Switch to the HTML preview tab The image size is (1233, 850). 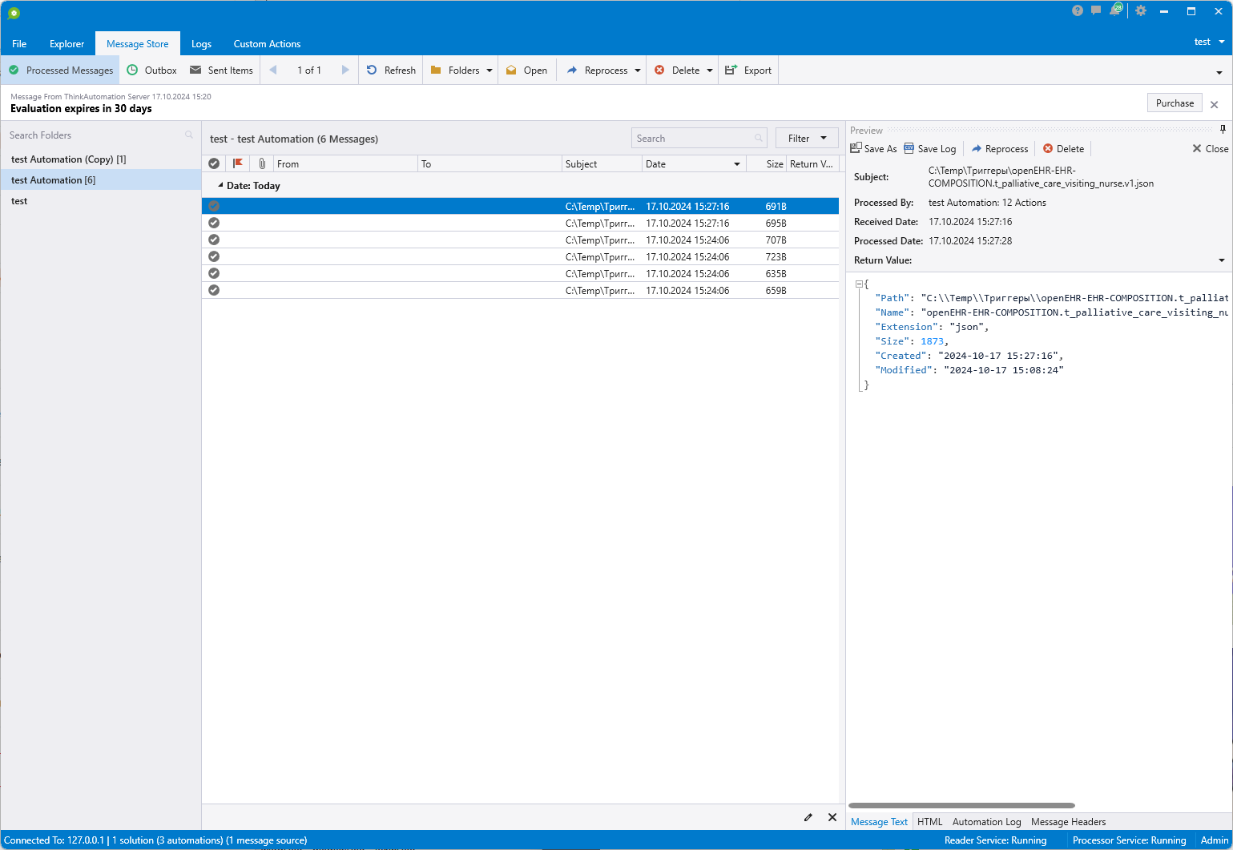pyautogui.click(x=930, y=822)
